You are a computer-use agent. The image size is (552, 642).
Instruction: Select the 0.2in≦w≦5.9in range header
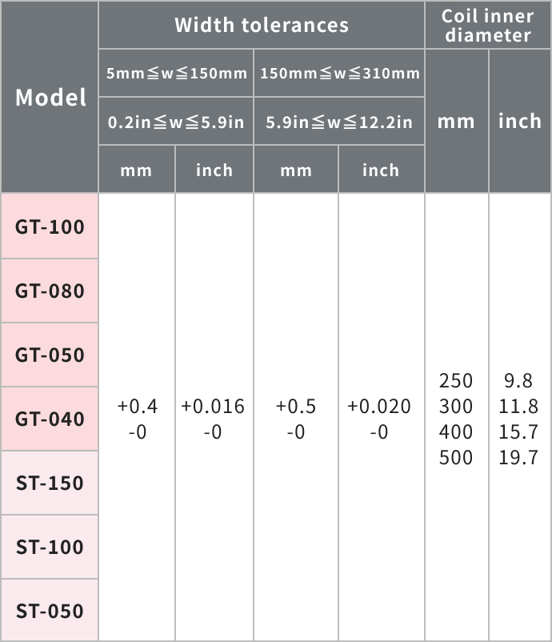(x=176, y=122)
